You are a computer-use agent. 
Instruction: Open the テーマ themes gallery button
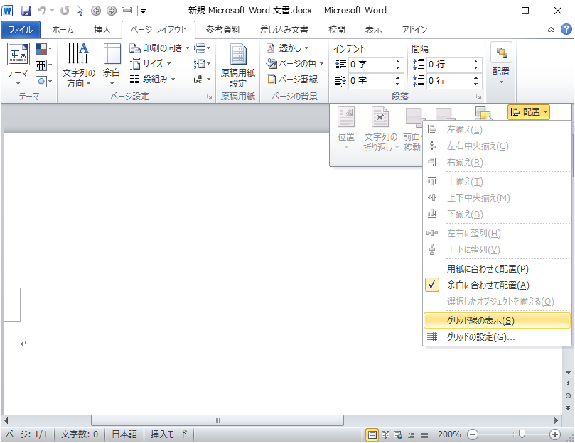[x=18, y=65]
